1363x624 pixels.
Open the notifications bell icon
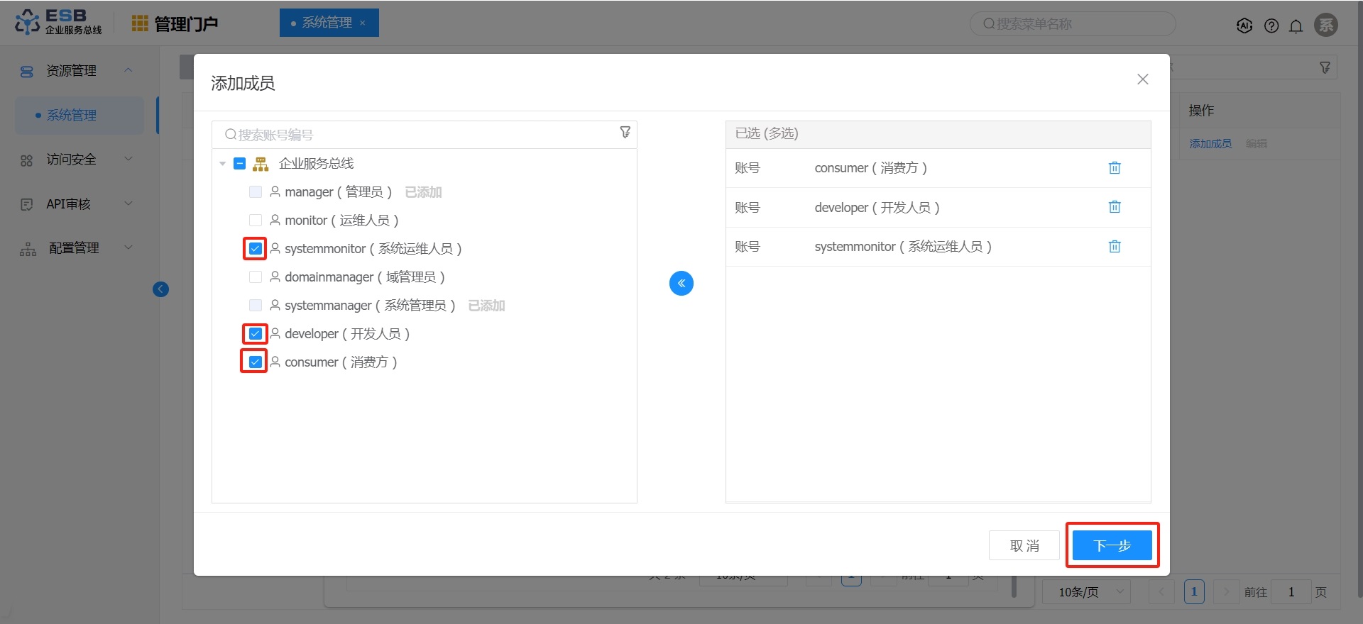click(1296, 26)
